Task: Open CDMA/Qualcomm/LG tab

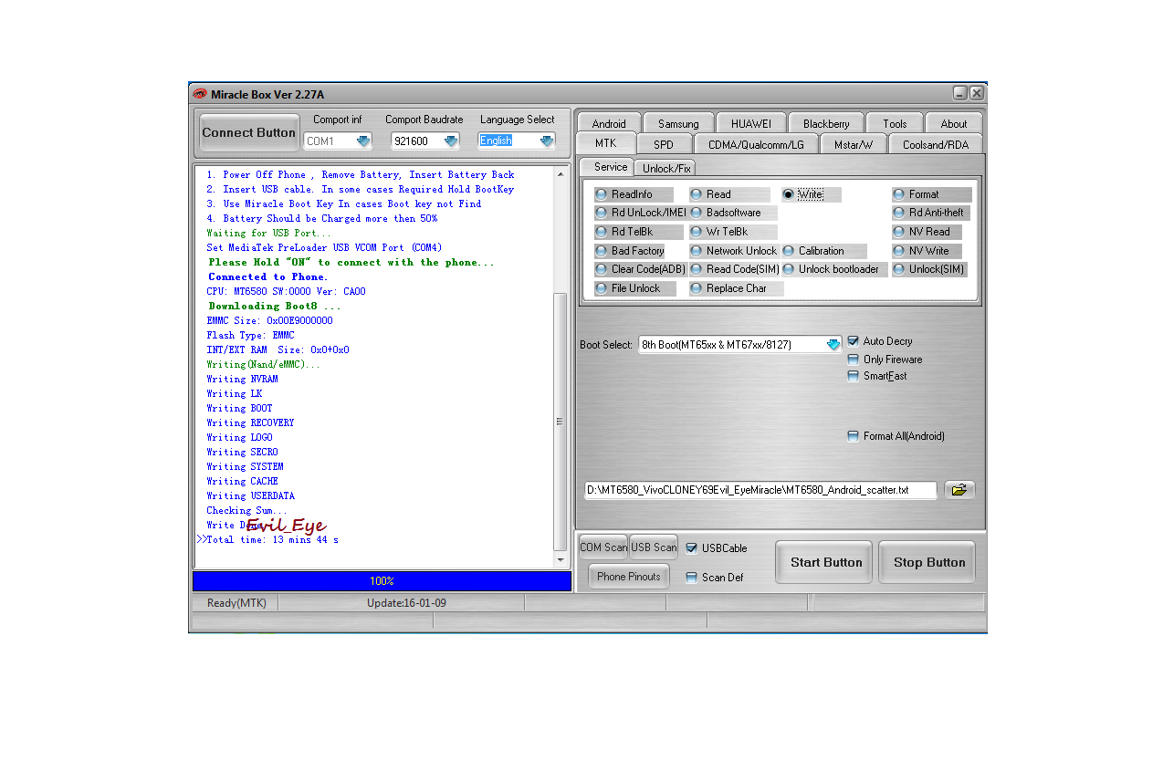Action: tap(757, 144)
